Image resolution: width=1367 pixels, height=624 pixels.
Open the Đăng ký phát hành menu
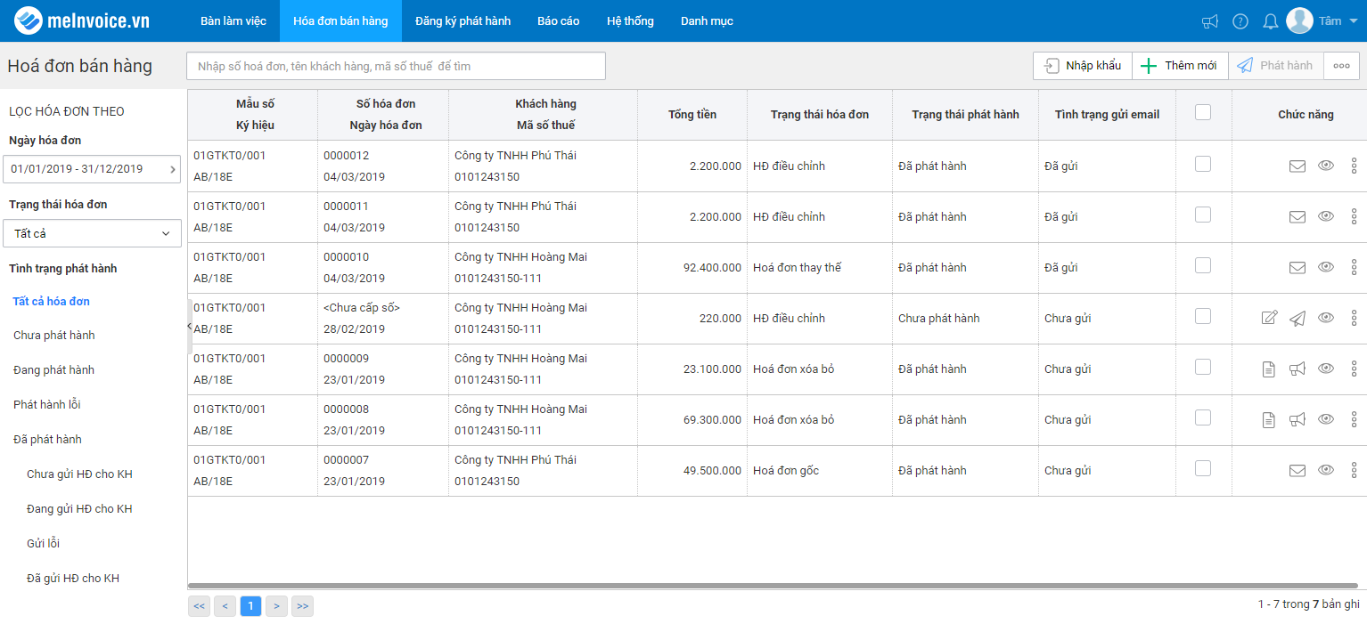coord(462,20)
